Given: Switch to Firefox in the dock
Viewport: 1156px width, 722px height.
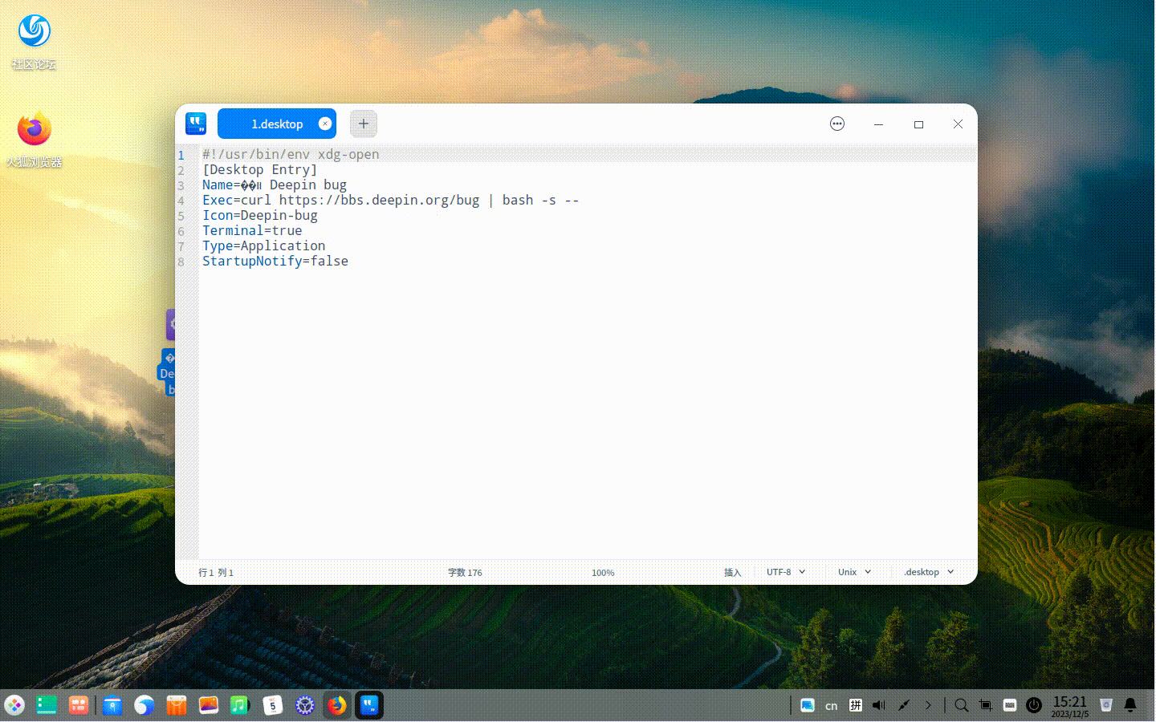Looking at the screenshot, I should coord(337,705).
